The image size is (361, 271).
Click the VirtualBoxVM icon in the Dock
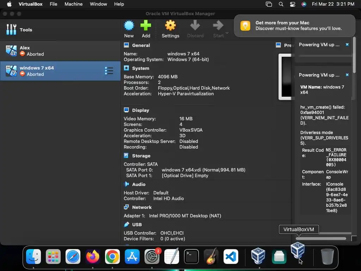coord(298,250)
